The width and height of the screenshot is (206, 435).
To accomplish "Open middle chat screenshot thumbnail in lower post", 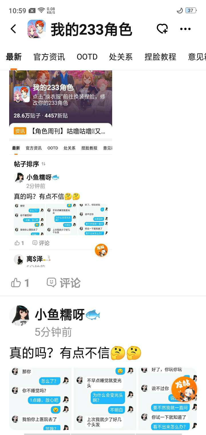I will tap(105, 399).
